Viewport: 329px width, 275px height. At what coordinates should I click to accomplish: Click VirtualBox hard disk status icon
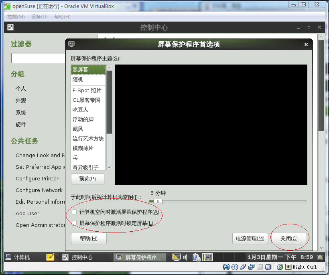click(x=226, y=267)
